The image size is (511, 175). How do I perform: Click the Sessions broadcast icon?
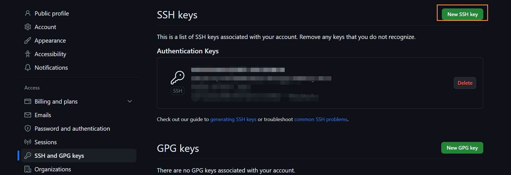click(28, 142)
